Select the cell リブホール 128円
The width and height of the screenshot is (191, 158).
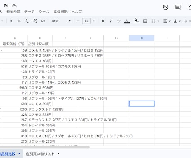coord(40,77)
